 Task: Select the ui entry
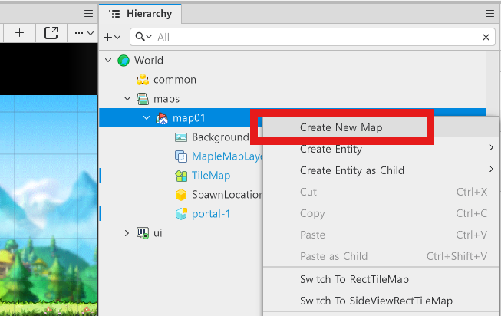click(158, 233)
